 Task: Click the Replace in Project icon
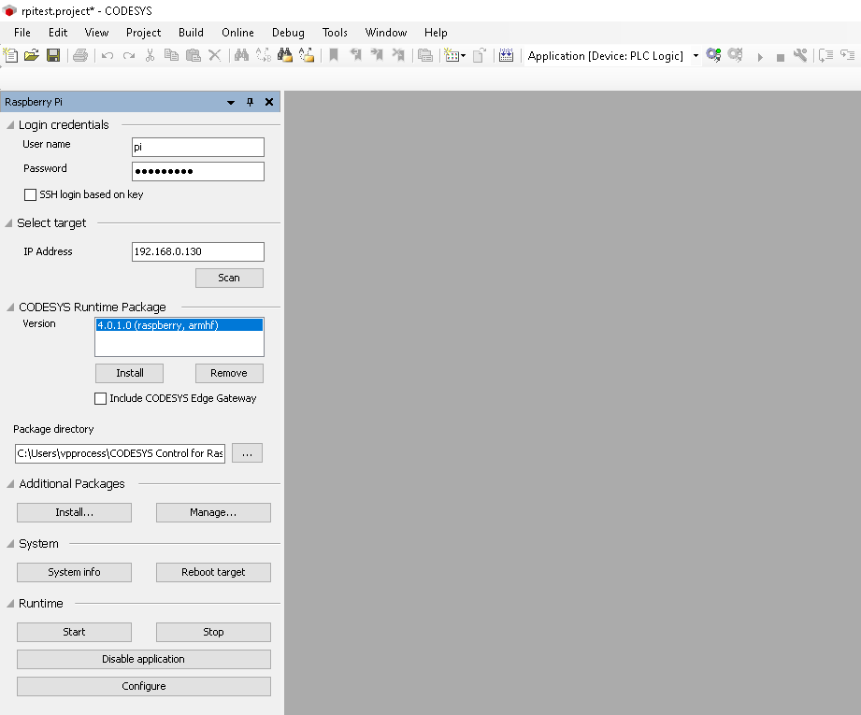(x=307, y=55)
